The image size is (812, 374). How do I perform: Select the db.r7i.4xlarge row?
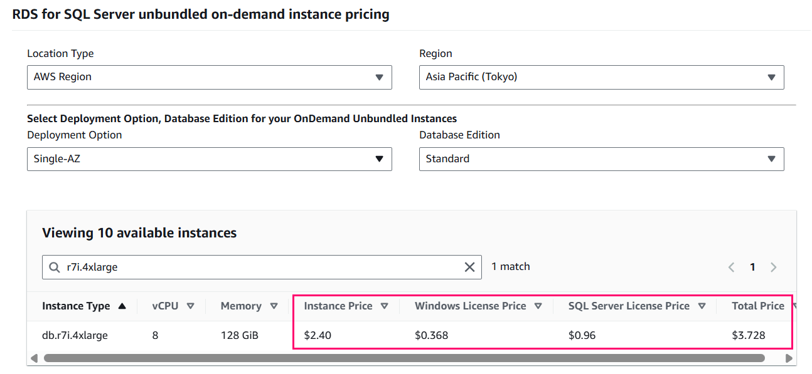pyautogui.click(x=75, y=335)
